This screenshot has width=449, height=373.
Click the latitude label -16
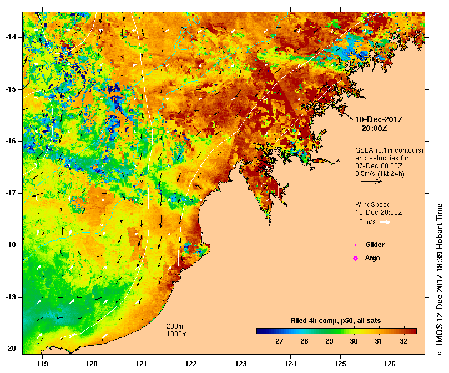(11, 141)
